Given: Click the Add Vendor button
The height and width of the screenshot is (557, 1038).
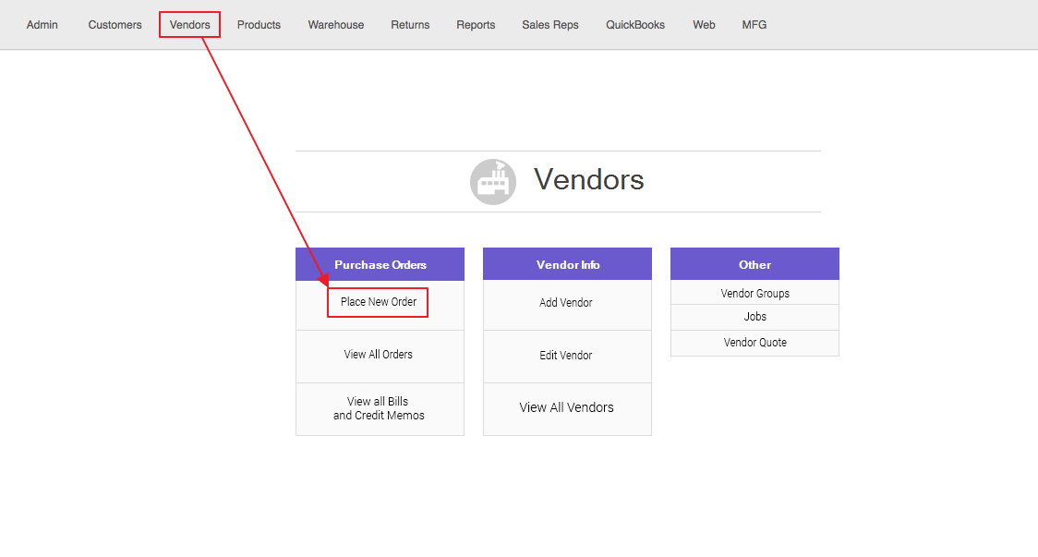Looking at the screenshot, I should 566,303.
